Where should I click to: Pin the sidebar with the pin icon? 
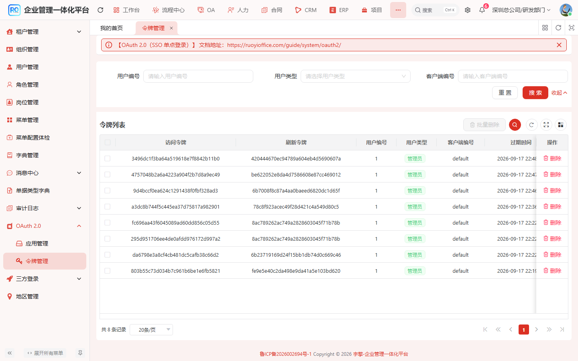click(80, 353)
